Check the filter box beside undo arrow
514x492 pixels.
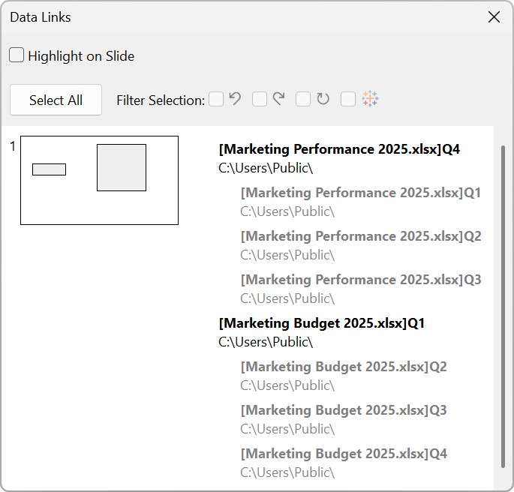tap(216, 99)
